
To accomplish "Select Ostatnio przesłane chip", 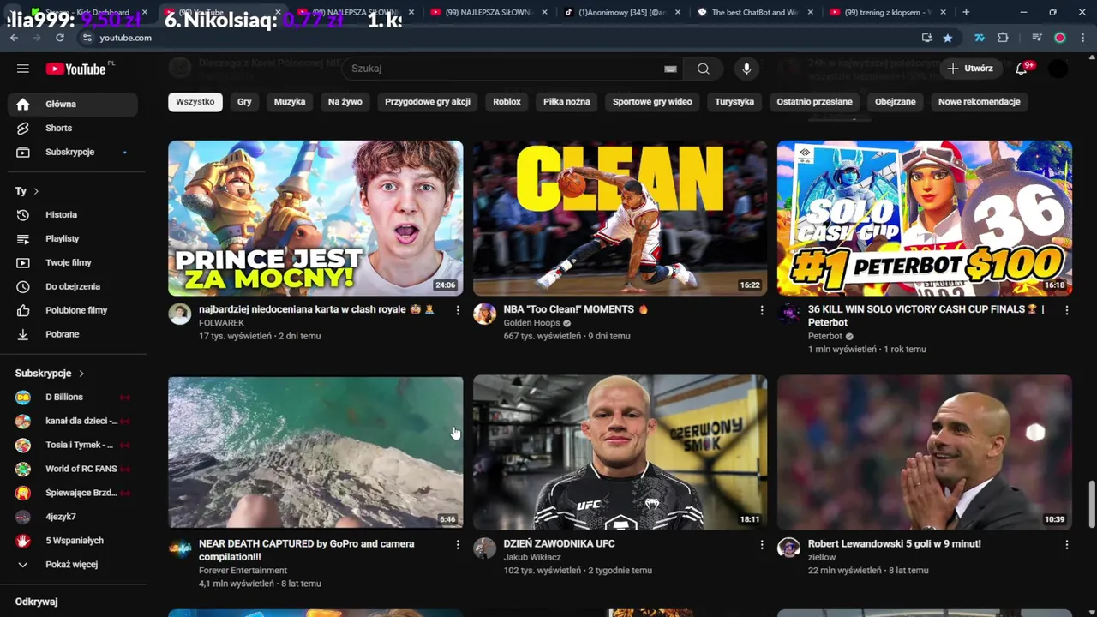I will tap(814, 101).
